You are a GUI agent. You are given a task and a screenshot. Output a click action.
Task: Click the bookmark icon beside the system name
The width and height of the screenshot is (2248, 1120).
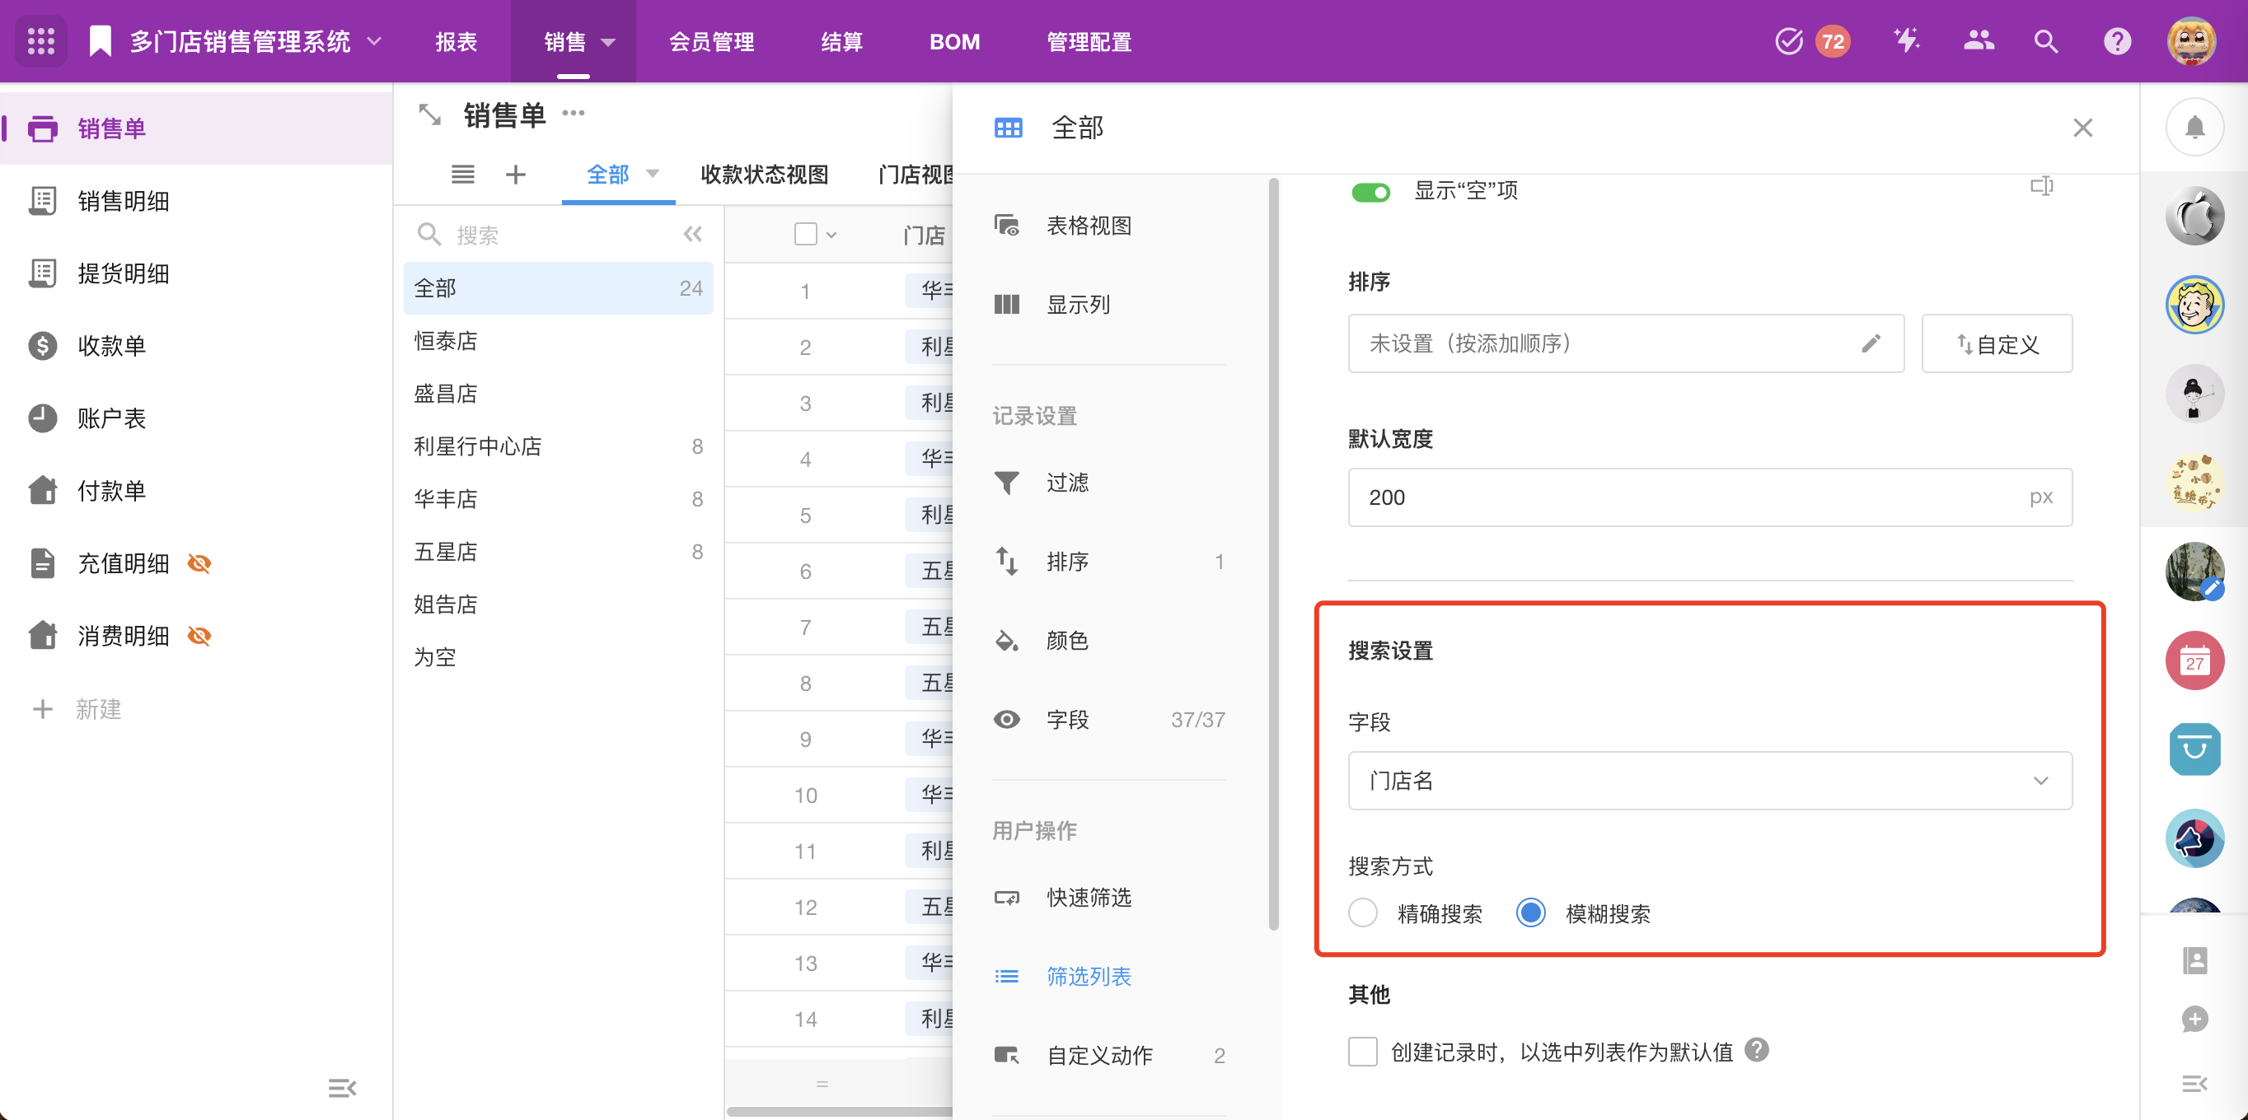[x=101, y=41]
